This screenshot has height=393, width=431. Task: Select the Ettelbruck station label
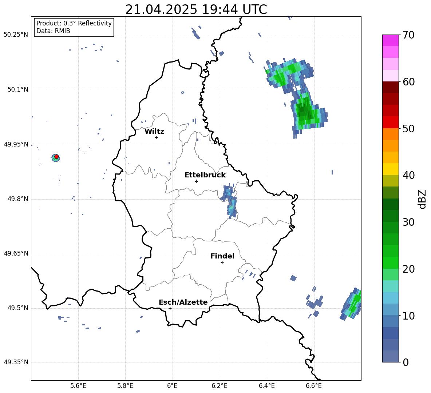(205, 175)
